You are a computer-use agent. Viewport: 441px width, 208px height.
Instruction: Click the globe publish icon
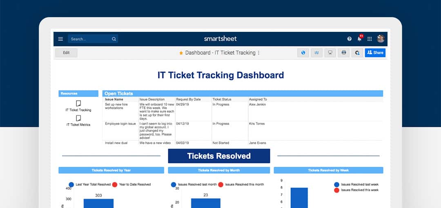tap(303, 53)
